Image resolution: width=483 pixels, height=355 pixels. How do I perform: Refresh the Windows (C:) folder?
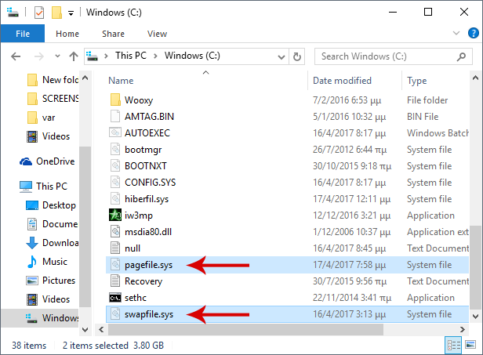pyautogui.click(x=297, y=56)
